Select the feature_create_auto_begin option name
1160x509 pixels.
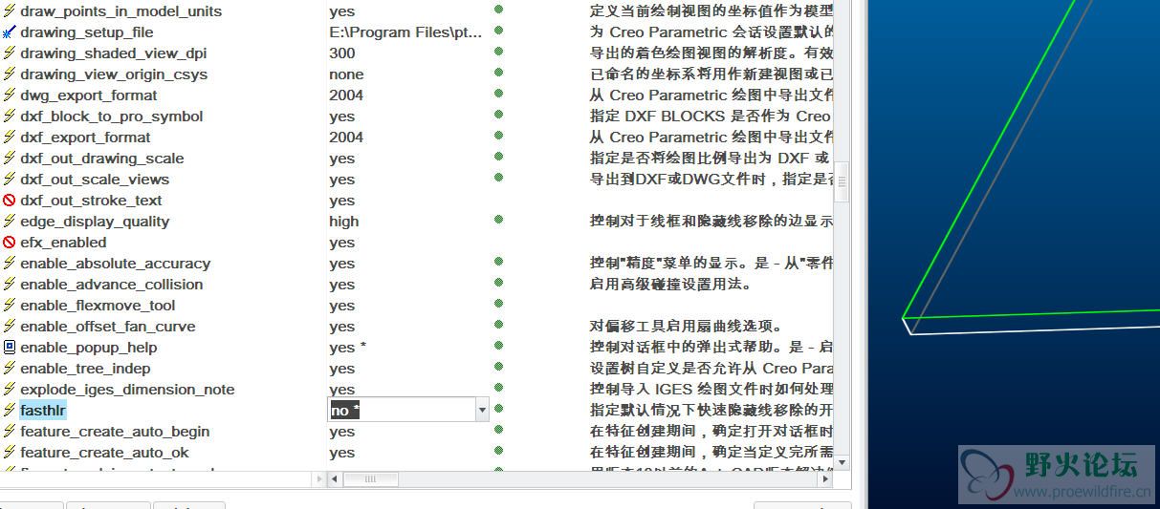[115, 432]
